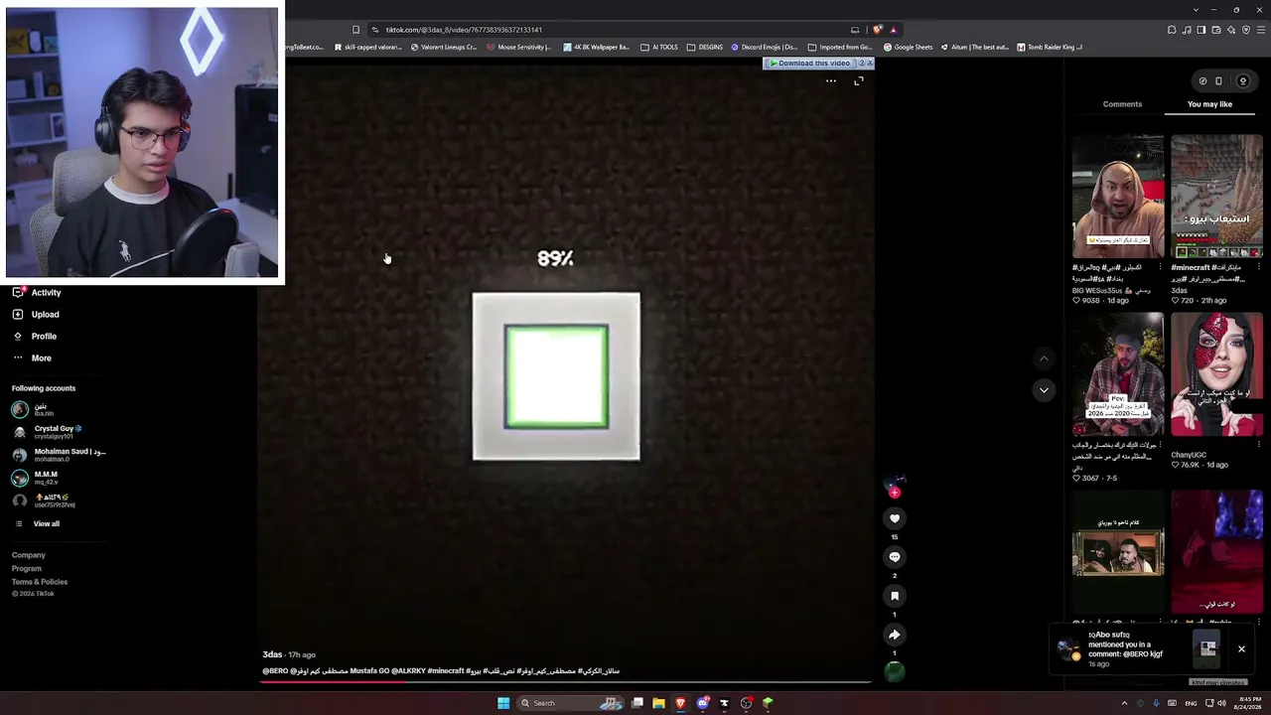Open the AI TOOLS bookmark folder
1271x715 pixels.
tap(659, 47)
